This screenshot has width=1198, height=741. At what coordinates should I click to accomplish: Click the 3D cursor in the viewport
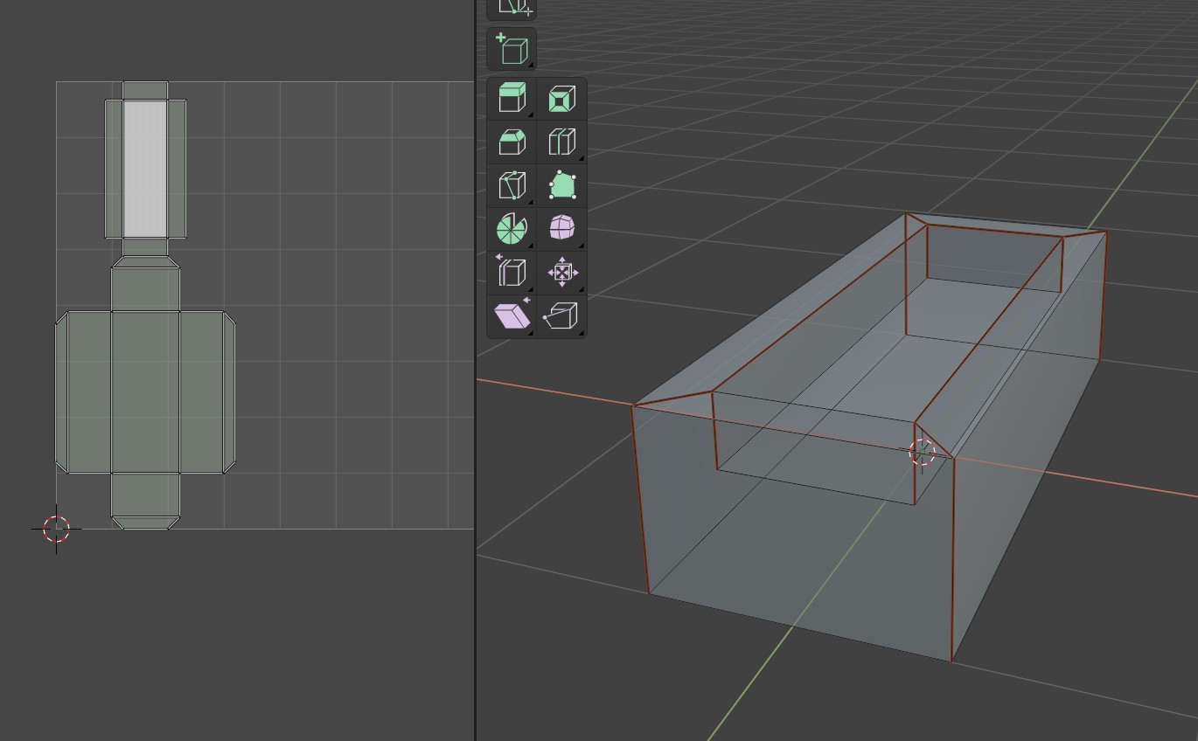tap(922, 453)
